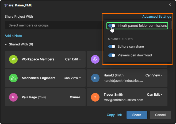The image size is (176, 124).
Task: Click the Add a Note link
Action: point(13,36)
